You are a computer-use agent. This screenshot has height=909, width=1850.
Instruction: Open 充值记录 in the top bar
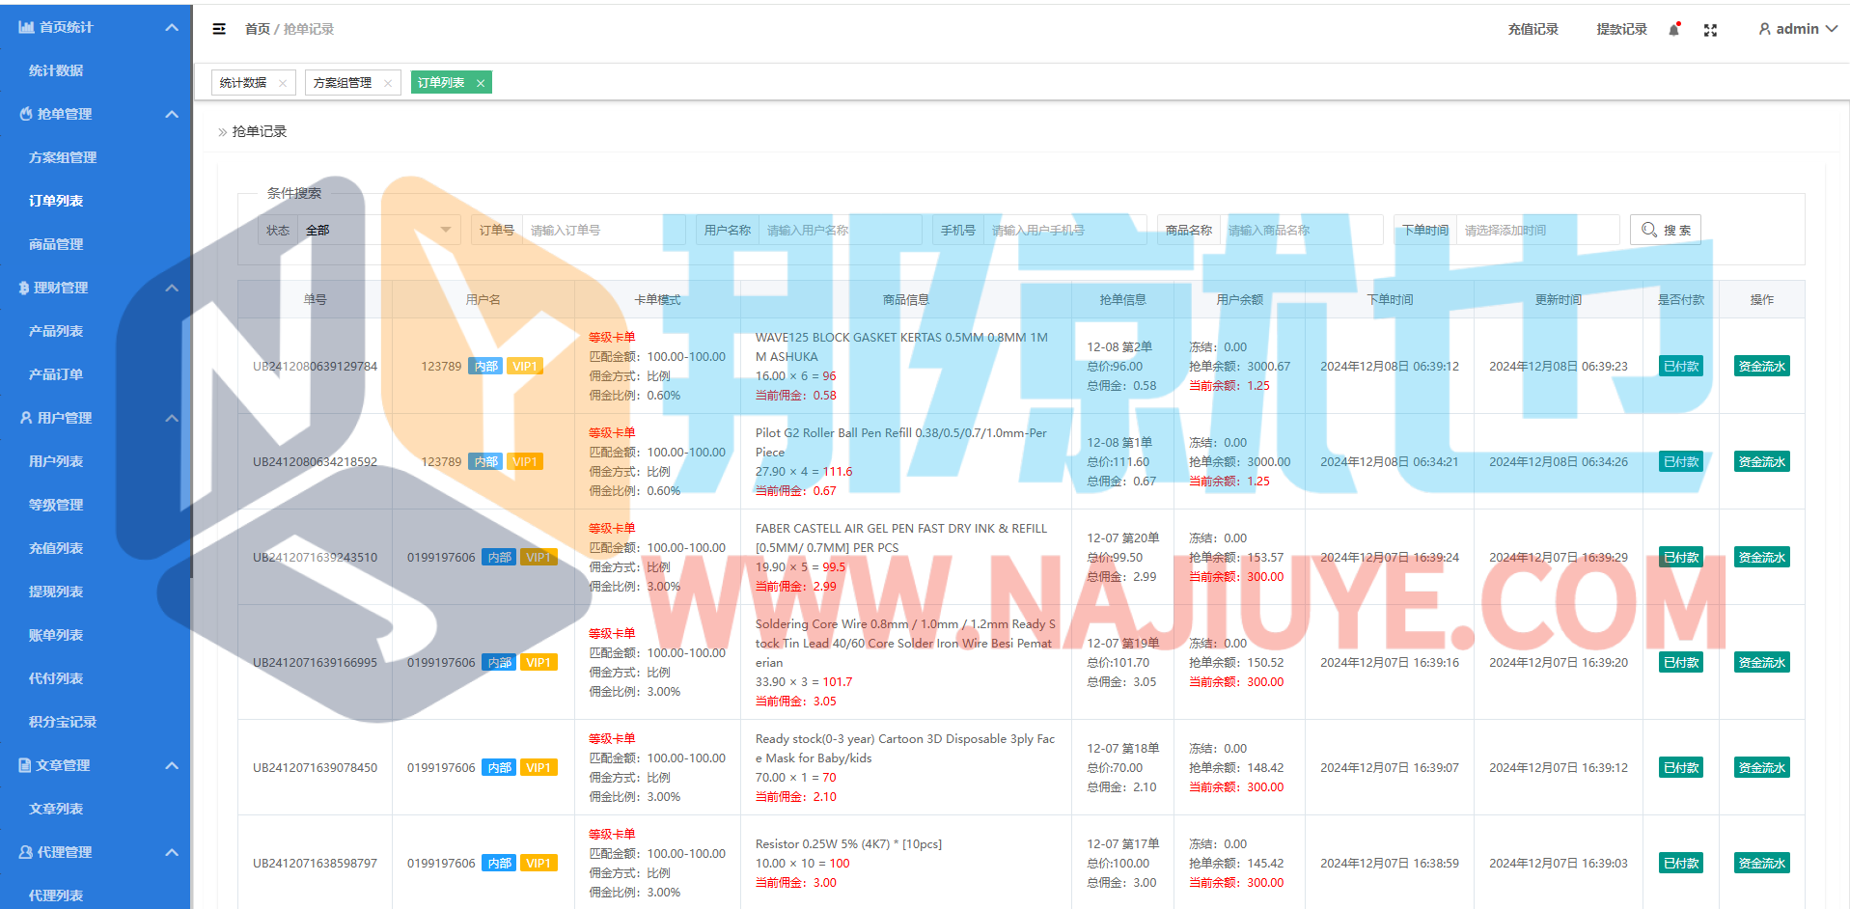[x=1532, y=29]
